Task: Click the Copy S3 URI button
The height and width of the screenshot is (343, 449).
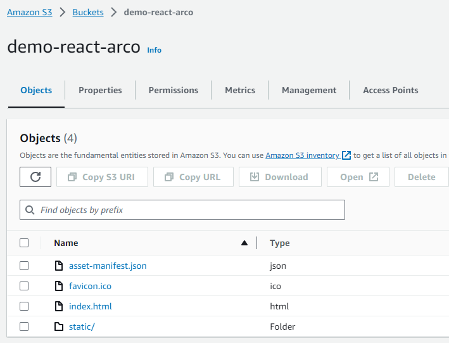Action: [x=102, y=177]
